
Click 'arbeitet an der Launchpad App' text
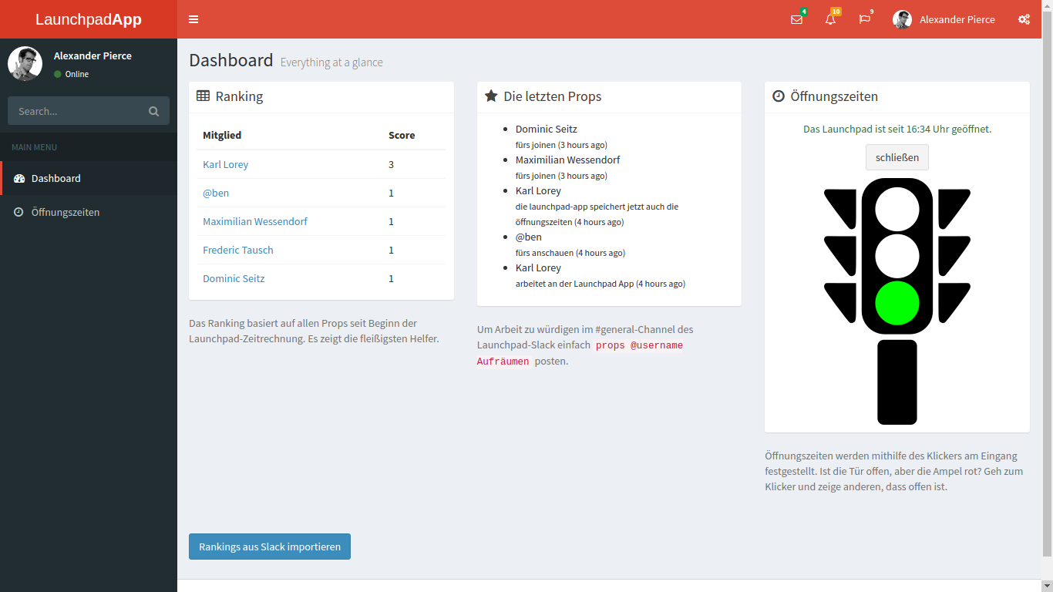[x=574, y=284]
